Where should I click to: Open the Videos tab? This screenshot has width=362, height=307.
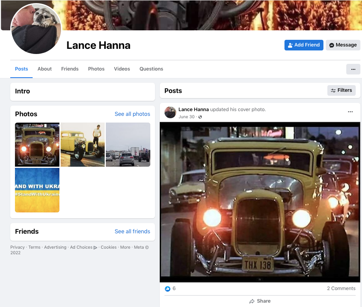pyautogui.click(x=122, y=69)
